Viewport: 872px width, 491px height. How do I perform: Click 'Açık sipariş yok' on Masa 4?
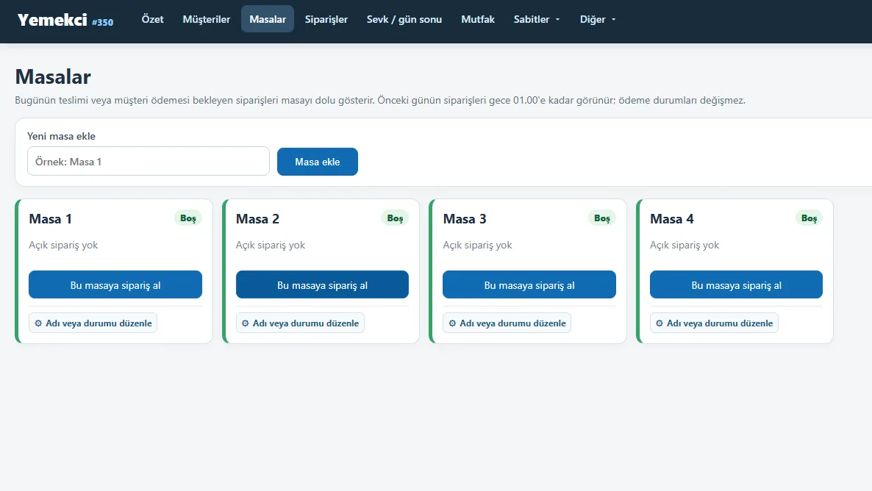coord(685,246)
